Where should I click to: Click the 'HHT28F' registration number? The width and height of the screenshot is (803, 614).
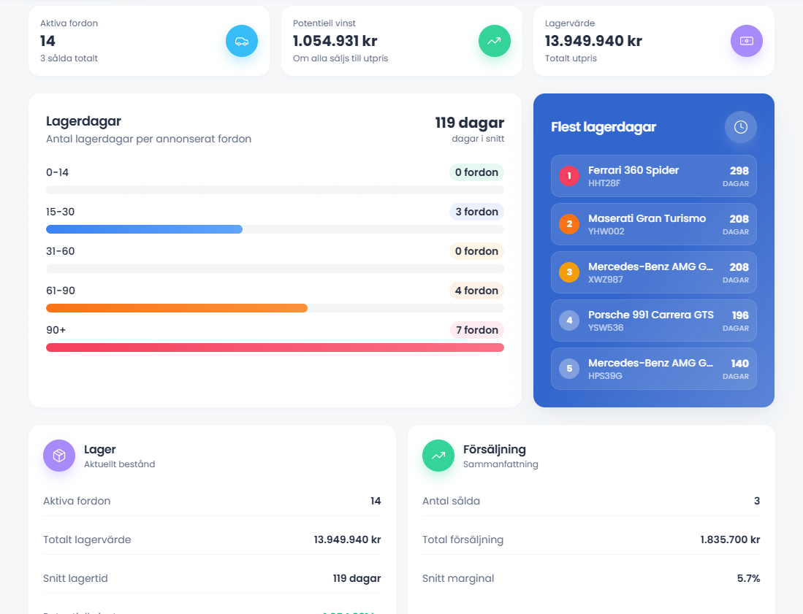pyautogui.click(x=604, y=183)
